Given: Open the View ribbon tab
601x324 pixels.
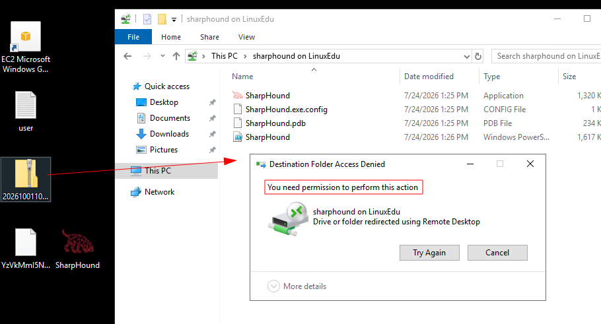Looking at the screenshot, I should 246,37.
